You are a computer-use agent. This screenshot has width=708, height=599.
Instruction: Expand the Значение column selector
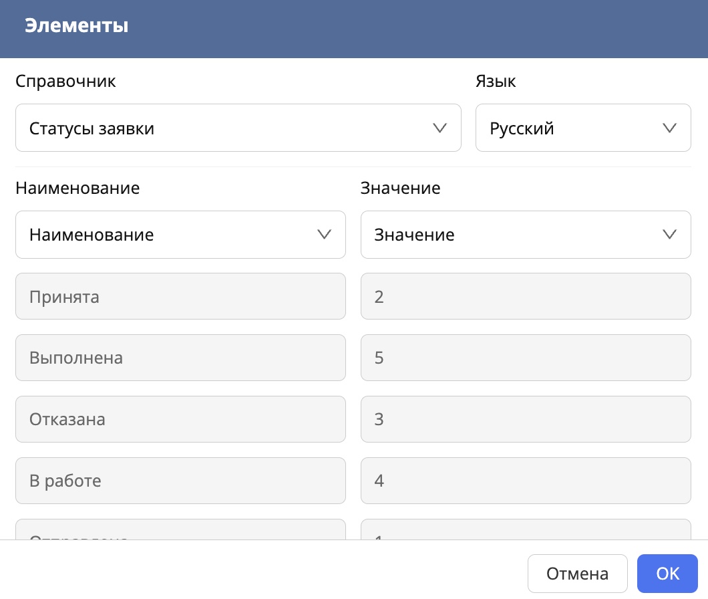click(x=526, y=235)
